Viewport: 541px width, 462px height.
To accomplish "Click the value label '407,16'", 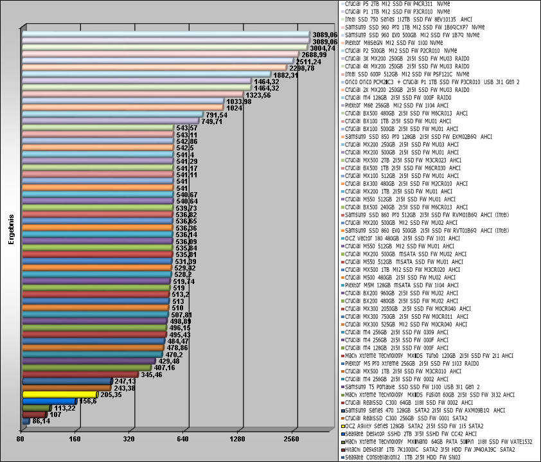I will point(164,368).
